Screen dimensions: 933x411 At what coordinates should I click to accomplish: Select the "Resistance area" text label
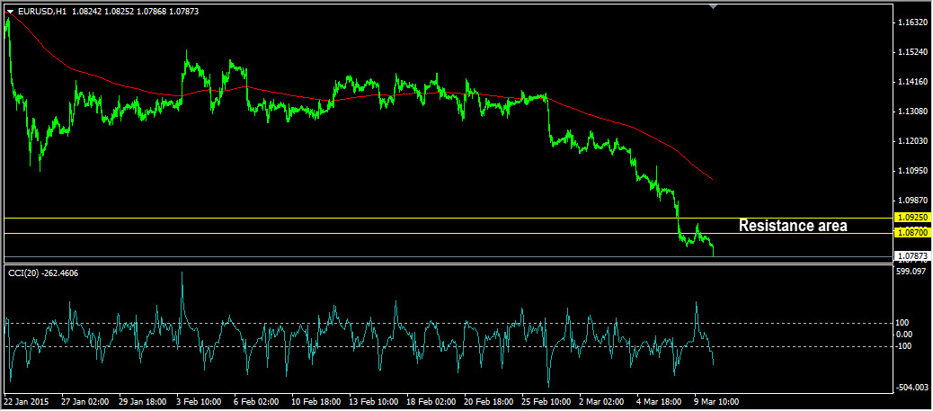(x=793, y=226)
